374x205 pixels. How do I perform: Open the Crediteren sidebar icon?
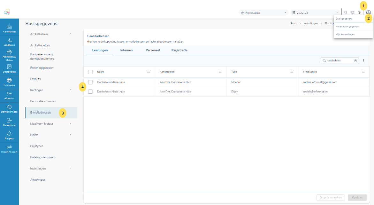[9, 40]
